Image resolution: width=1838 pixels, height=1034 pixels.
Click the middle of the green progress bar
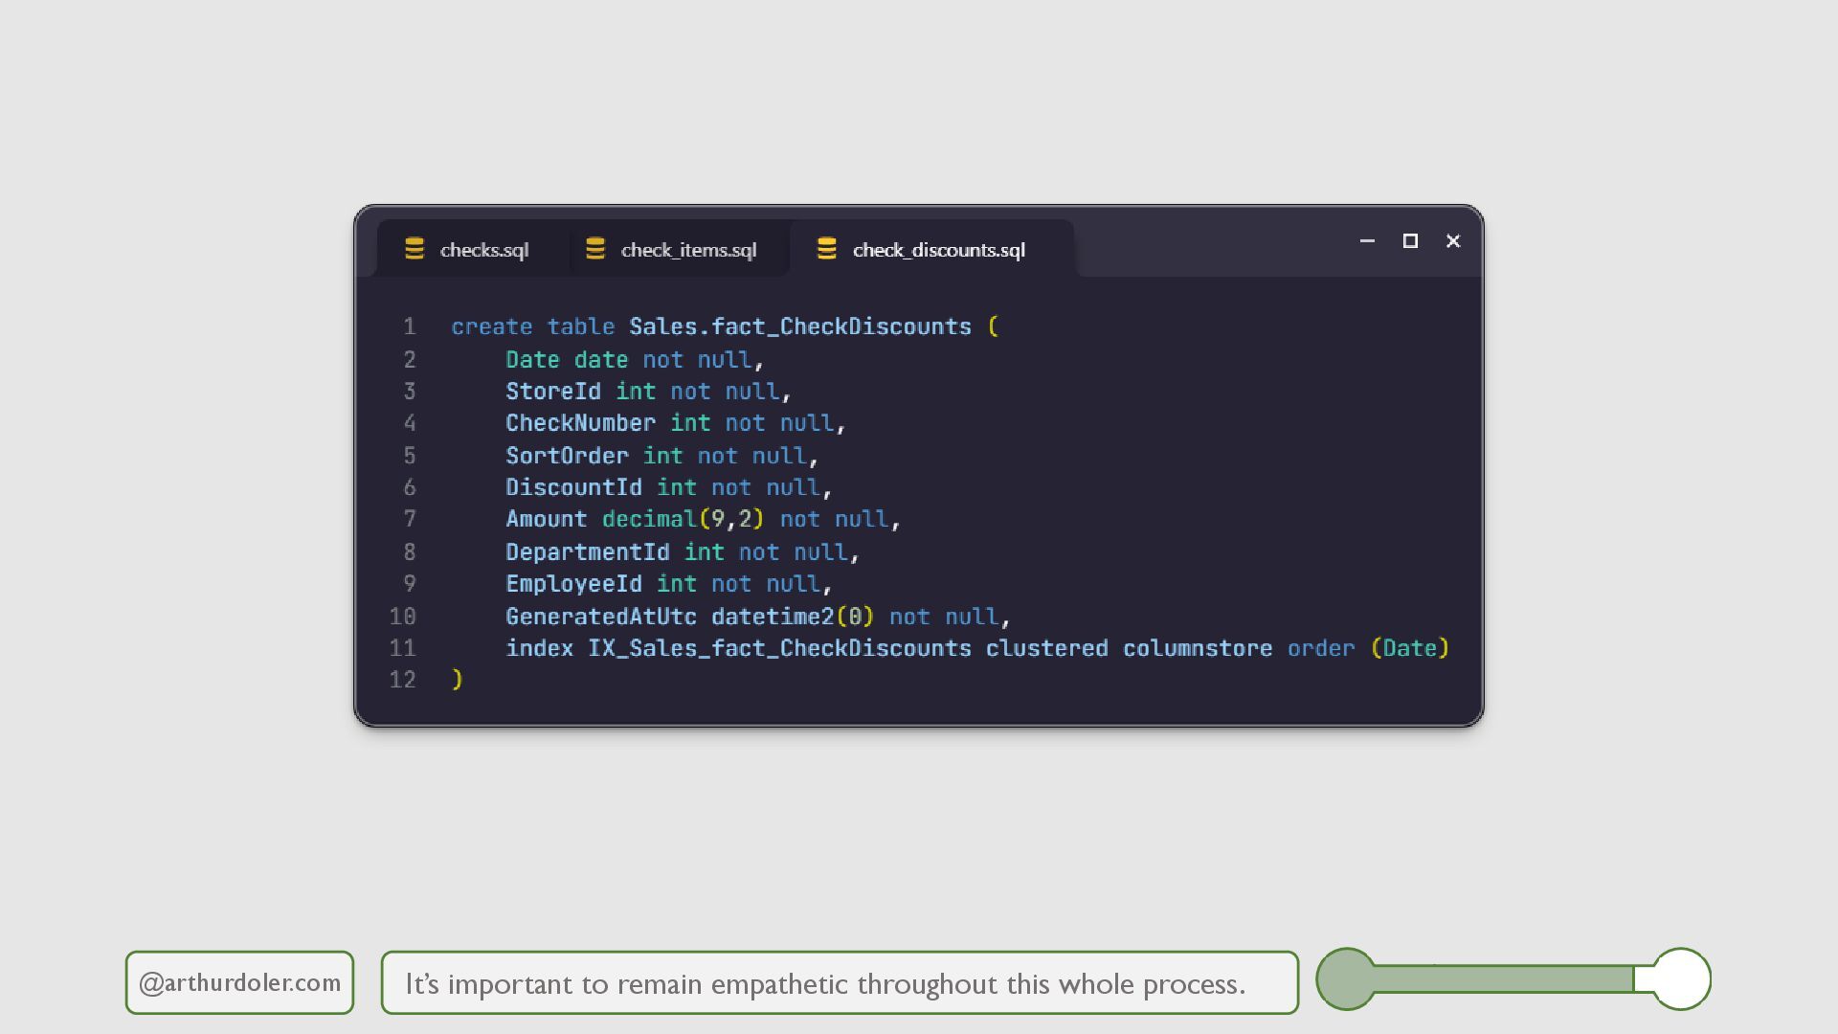[x=1503, y=978]
